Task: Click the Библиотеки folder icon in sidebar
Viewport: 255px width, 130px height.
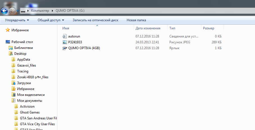Action: pyautogui.click(x=11, y=48)
